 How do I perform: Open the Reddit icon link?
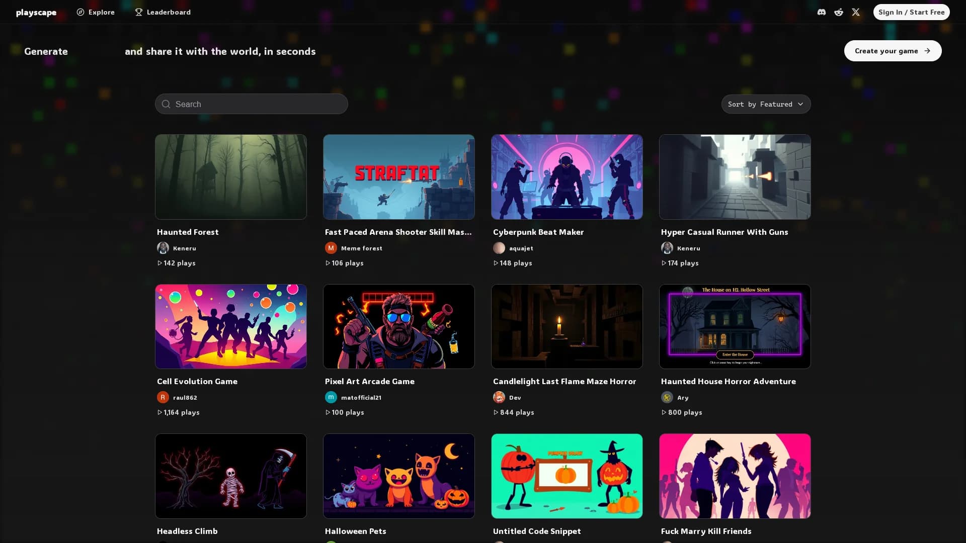click(x=839, y=12)
